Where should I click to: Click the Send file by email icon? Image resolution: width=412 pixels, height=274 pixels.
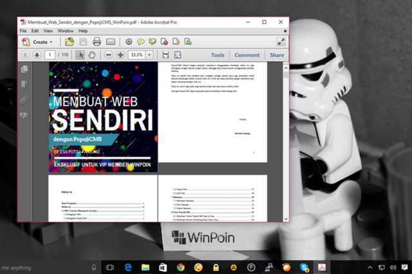(111, 42)
